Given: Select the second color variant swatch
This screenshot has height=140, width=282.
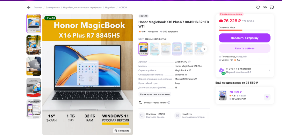Looking at the screenshot, I should coord(154,49).
